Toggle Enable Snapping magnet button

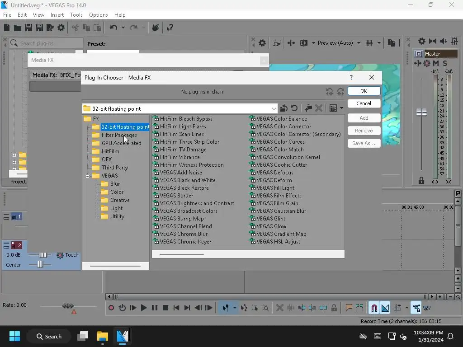[x=374, y=308]
